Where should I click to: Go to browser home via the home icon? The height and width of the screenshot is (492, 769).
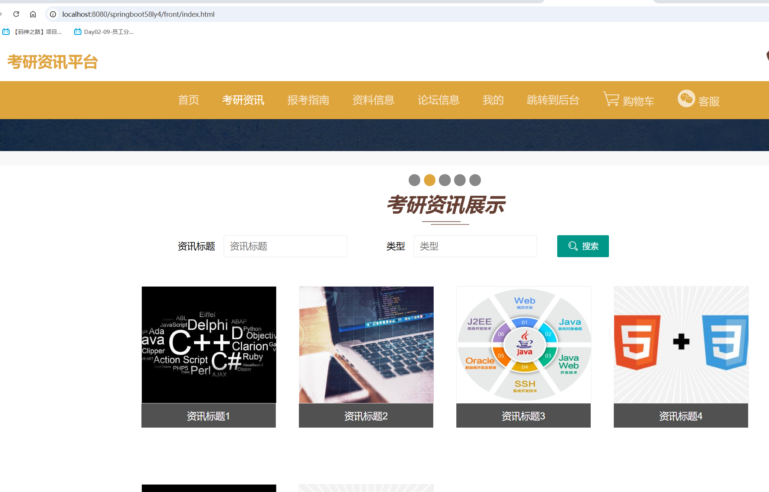(33, 14)
